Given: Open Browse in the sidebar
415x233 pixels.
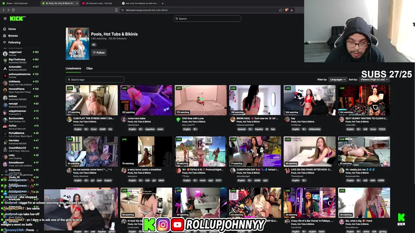Looking at the screenshot, I should point(13,36).
